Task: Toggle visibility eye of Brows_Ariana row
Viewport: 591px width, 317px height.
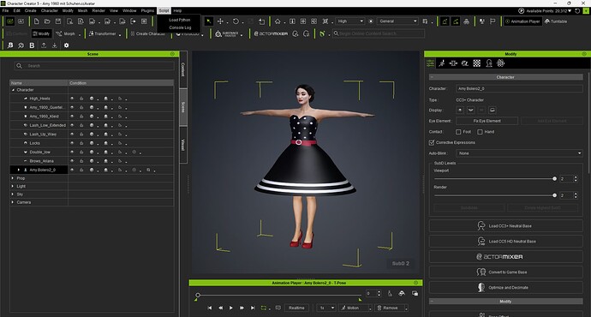Action: [72, 161]
